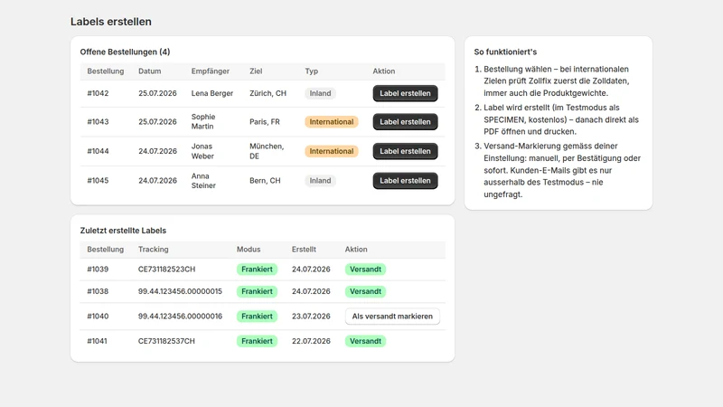Image resolution: width=723 pixels, height=407 pixels.
Task: Click created date 23.07.2026
Action: point(311,317)
